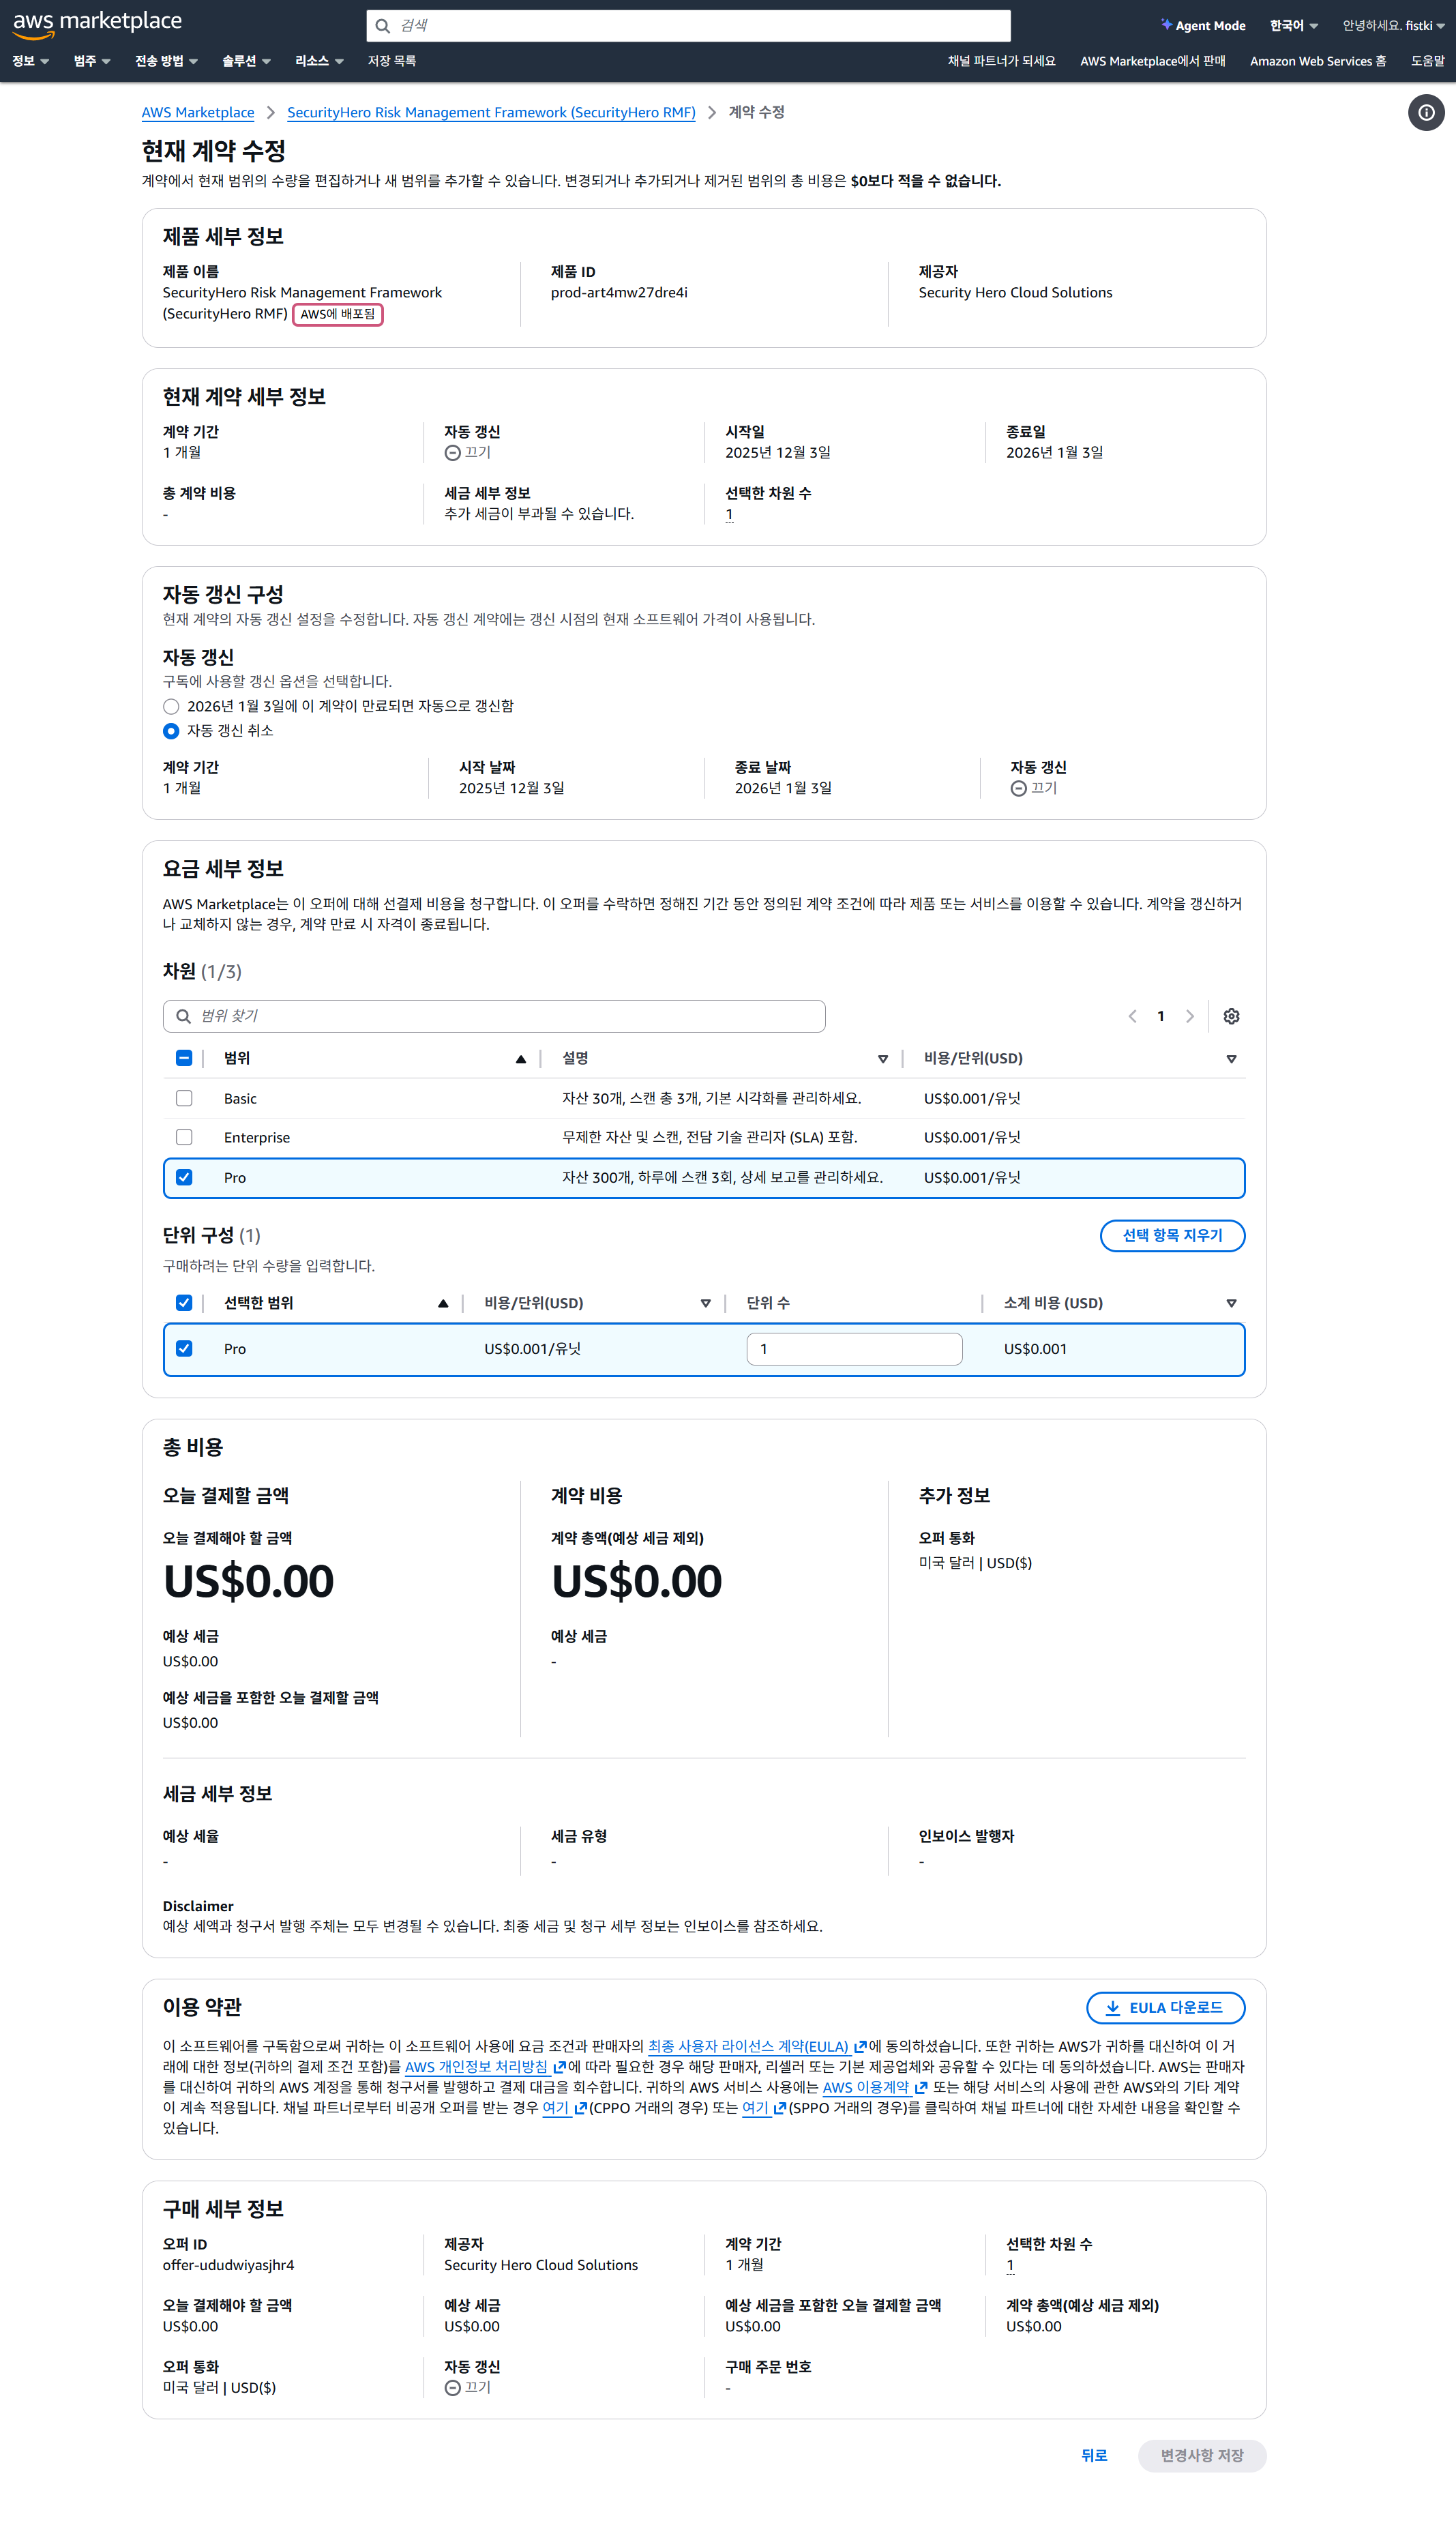Click the 선택 항목 지우기 button
Screen dimensions: 1456x2523
pos(1172,1236)
